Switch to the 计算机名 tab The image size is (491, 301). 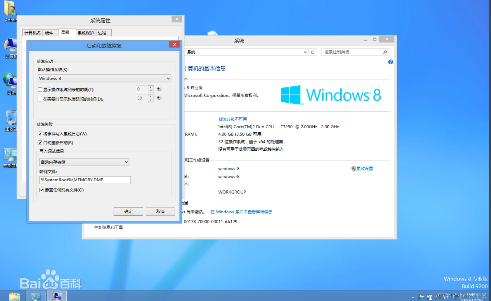[32, 33]
